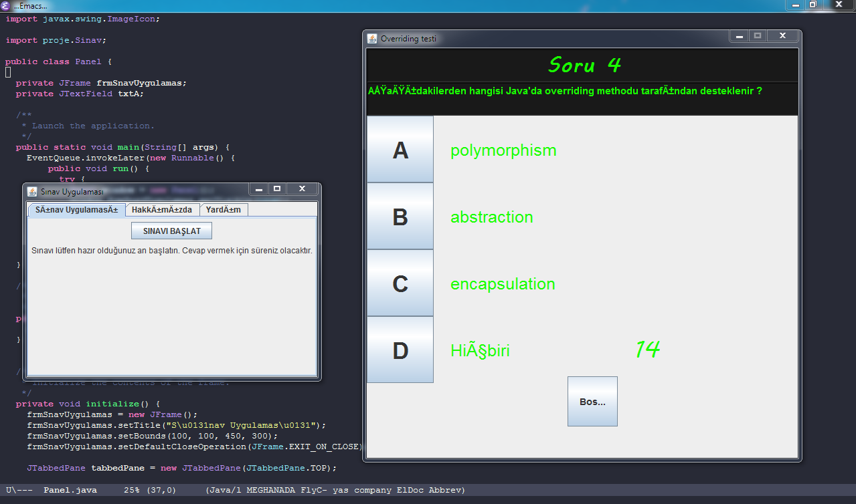
Task: Click Abbrev minor mode in mode line
Action: [x=444, y=490]
